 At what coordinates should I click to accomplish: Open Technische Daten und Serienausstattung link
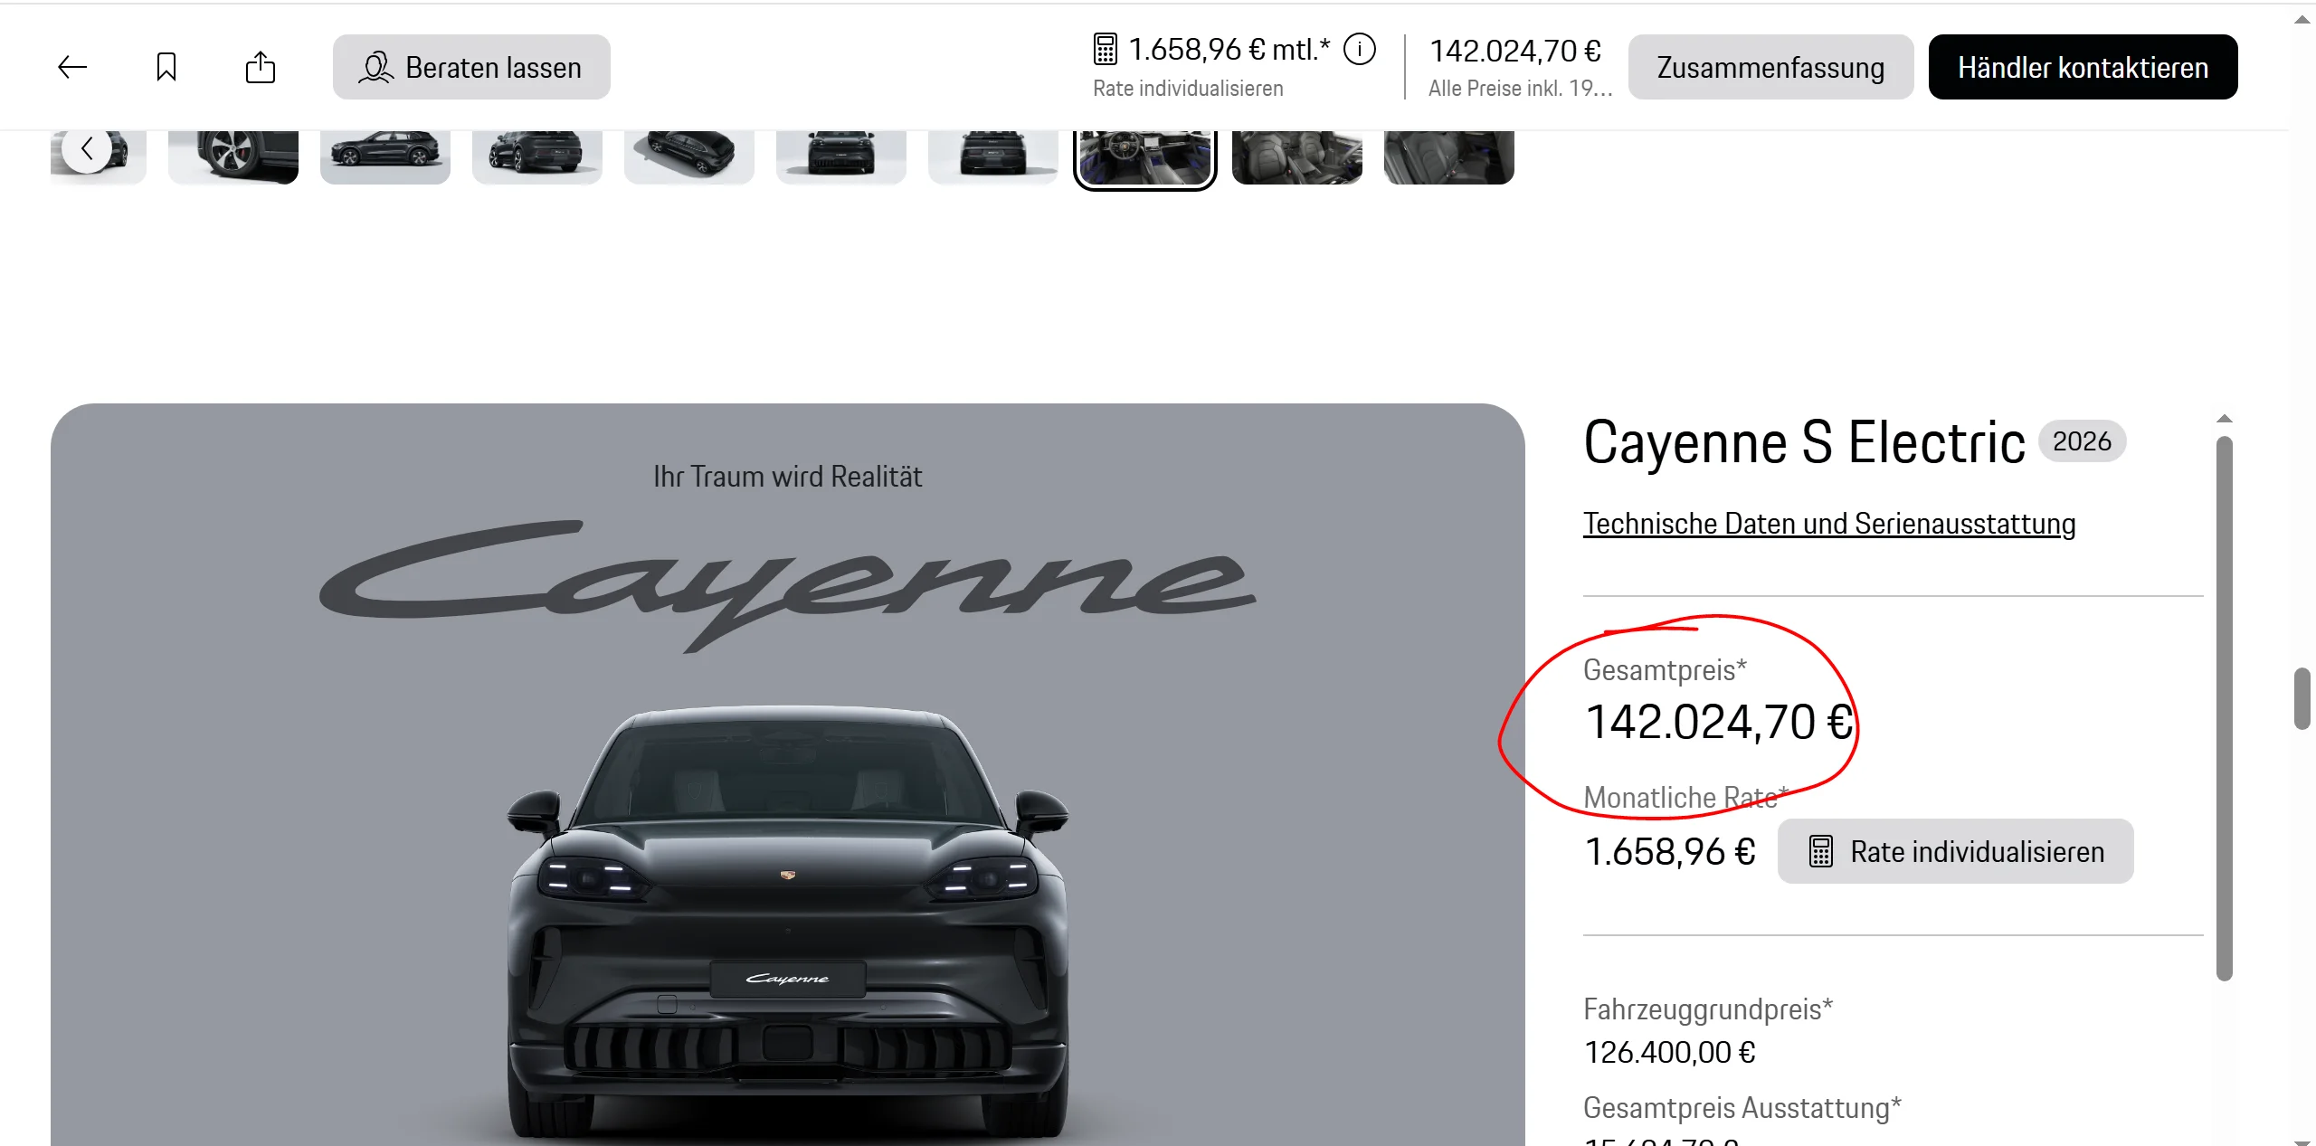pos(1829,524)
